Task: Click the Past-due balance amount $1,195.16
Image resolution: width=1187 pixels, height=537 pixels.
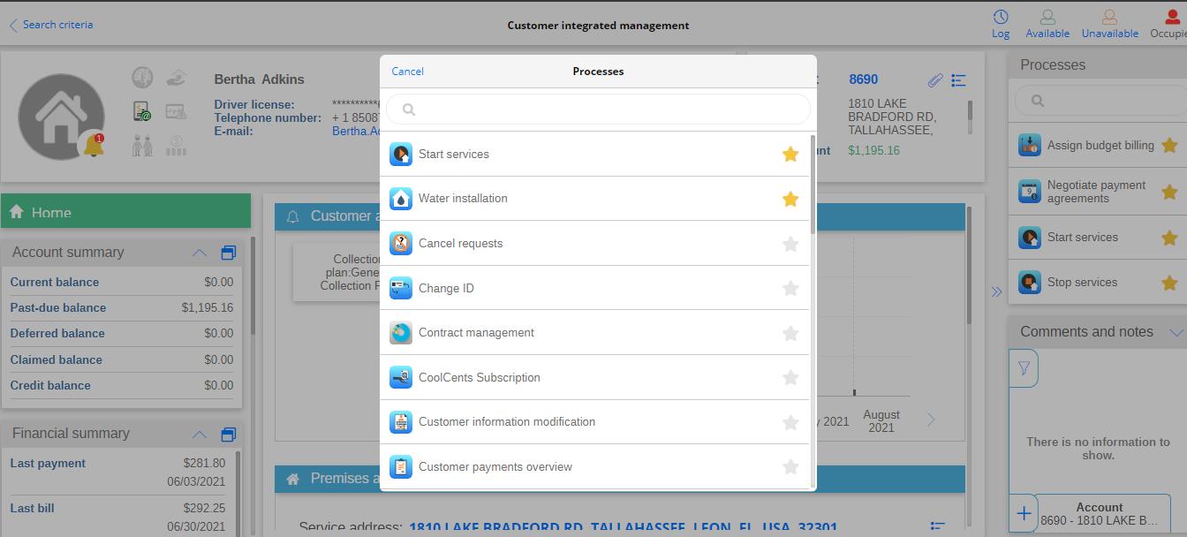Action: click(x=208, y=308)
